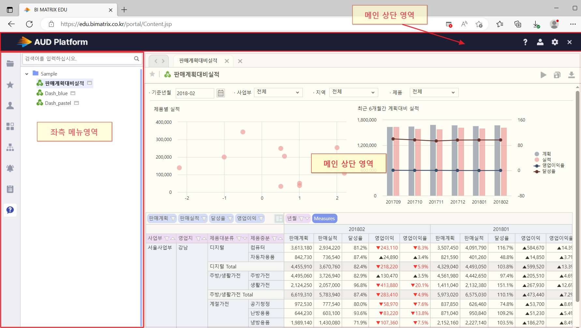The image size is (581, 328).
Task: Close the 판매계획대비실적 tab
Action: coord(227,61)
